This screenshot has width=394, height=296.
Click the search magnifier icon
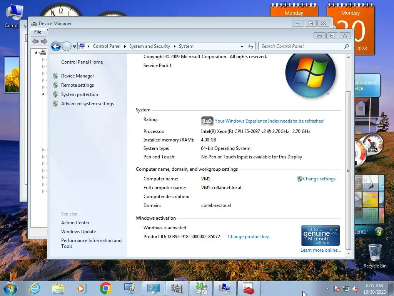click(347, 46)
